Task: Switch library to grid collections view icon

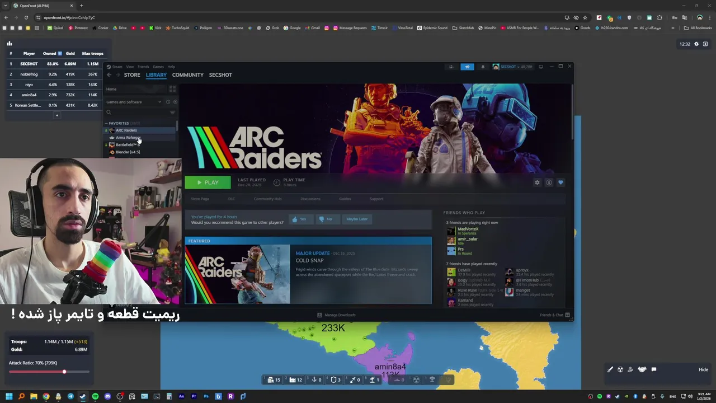Action: pos(172,89)
